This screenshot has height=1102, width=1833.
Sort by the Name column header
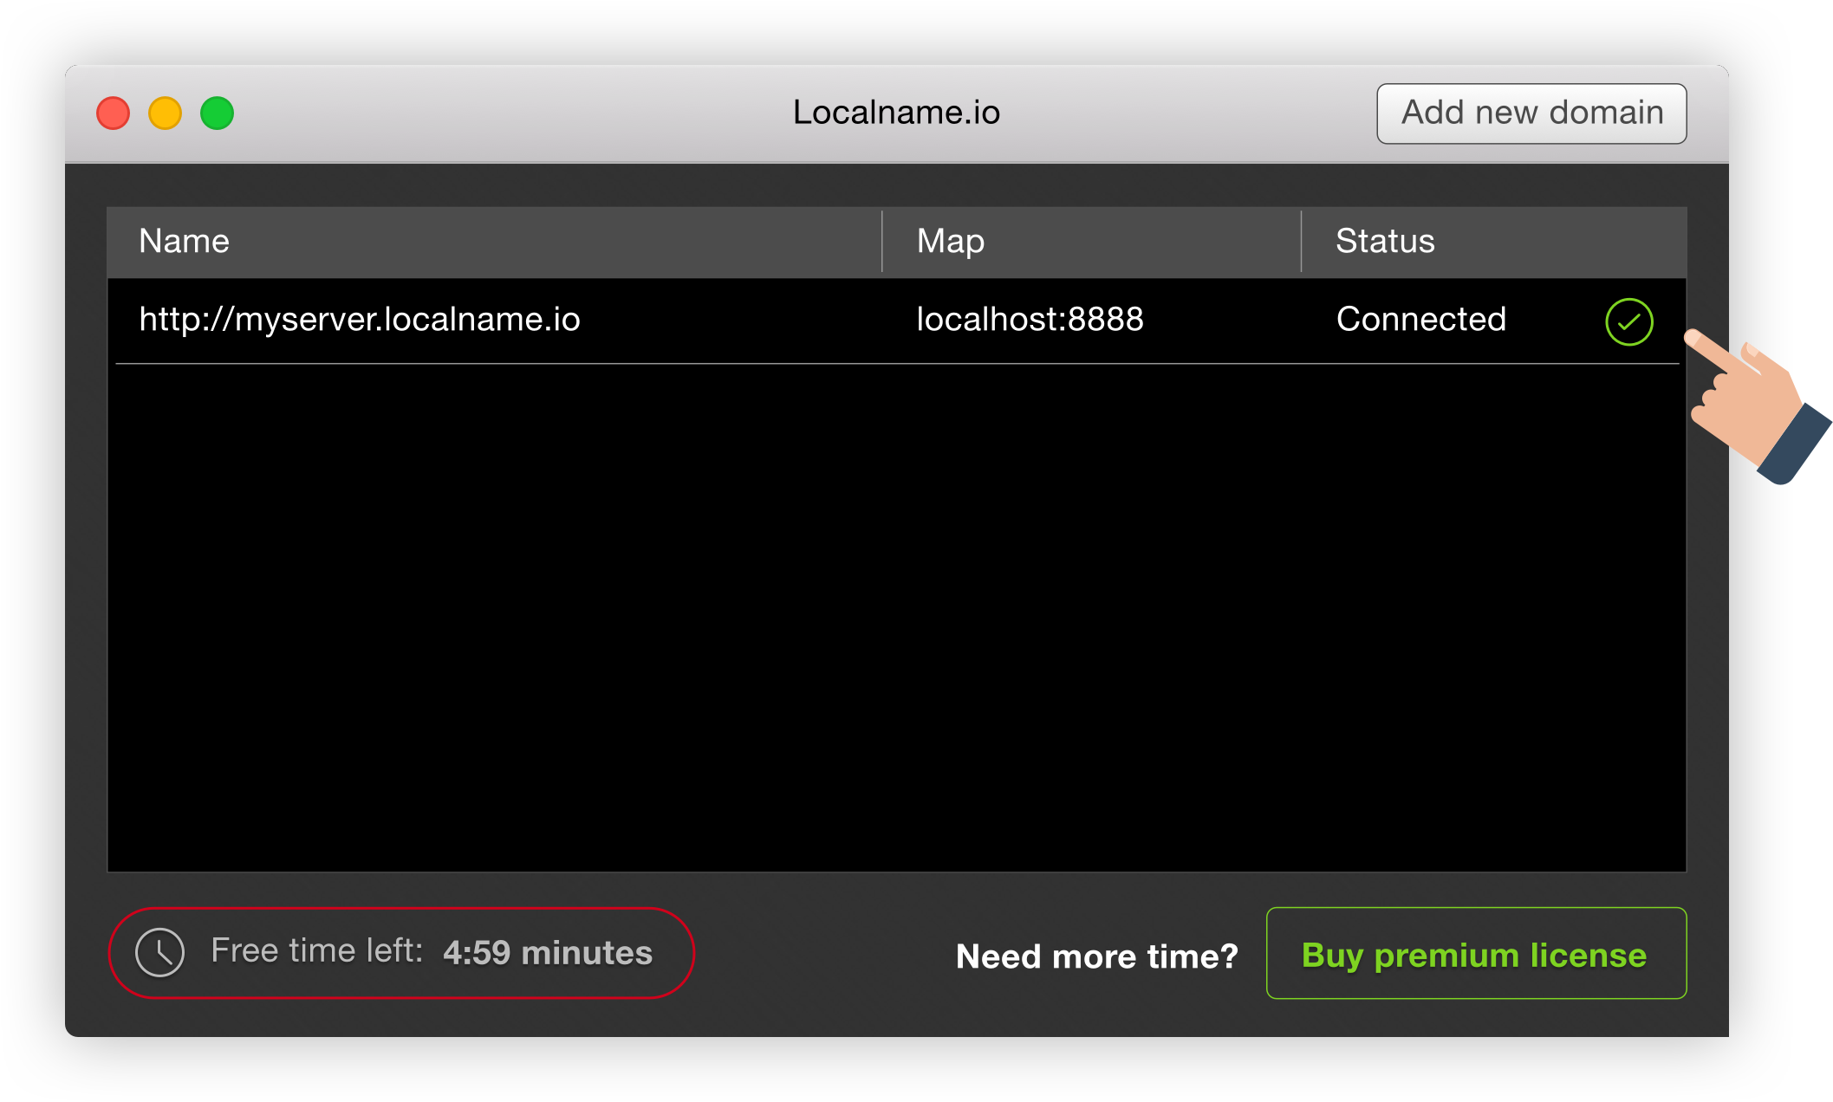(184, 241)
